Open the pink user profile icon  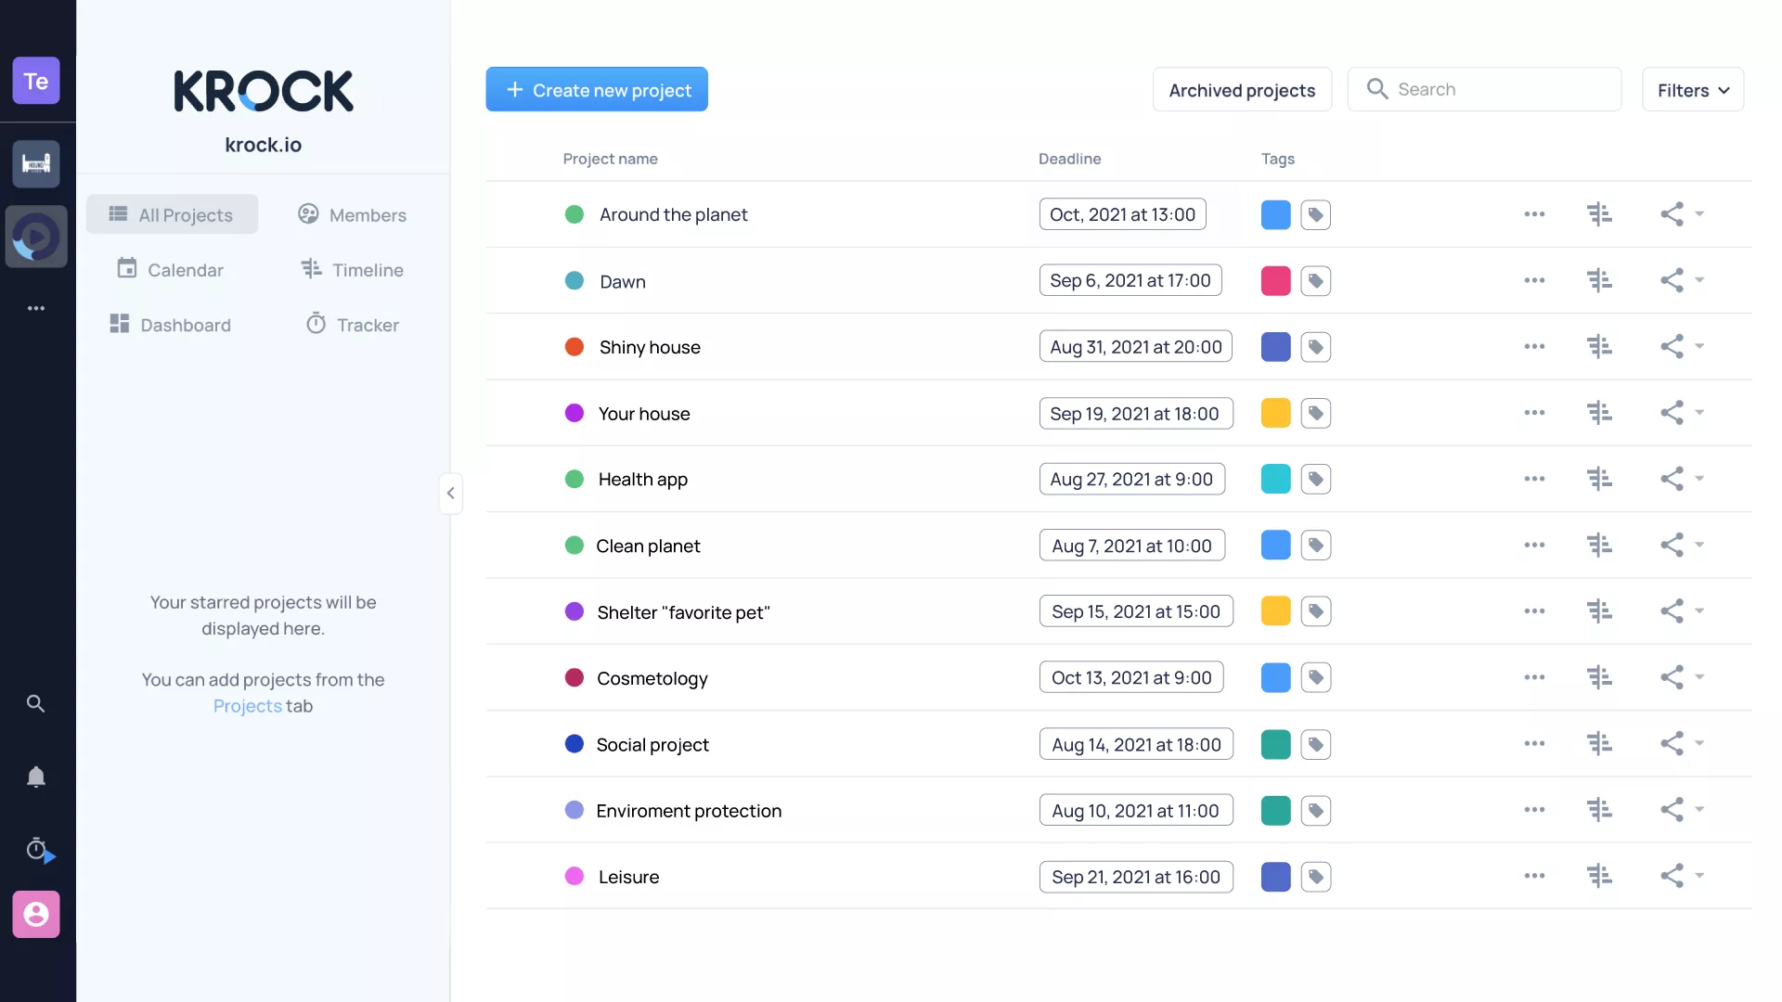tap(36, 914)
